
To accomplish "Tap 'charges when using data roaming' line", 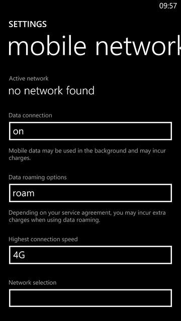I will click(54, 220).
